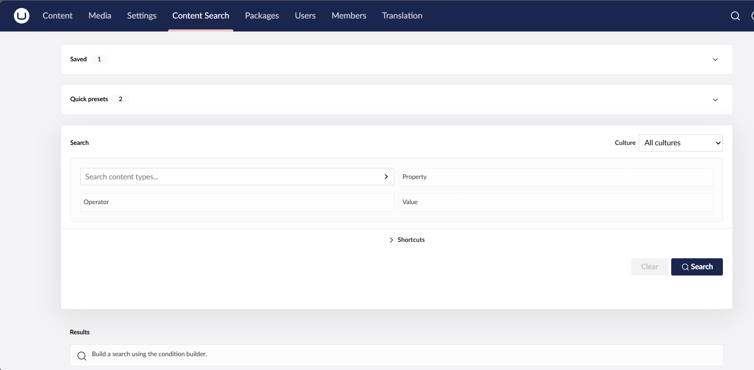Open the Culture dropdown

pos(680,143)
